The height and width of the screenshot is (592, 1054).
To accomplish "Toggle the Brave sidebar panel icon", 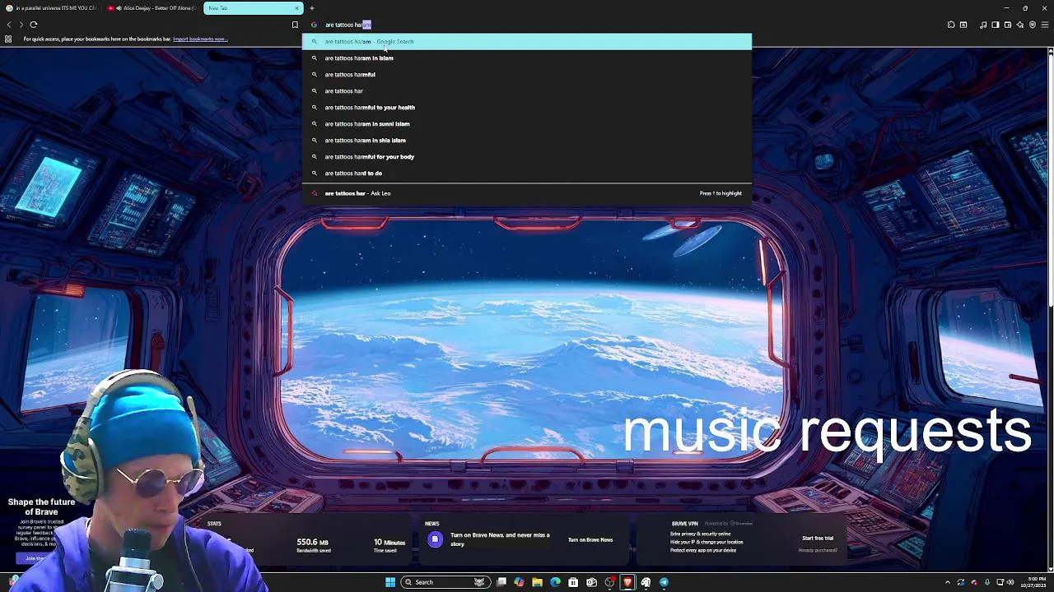I will [996, 25].
